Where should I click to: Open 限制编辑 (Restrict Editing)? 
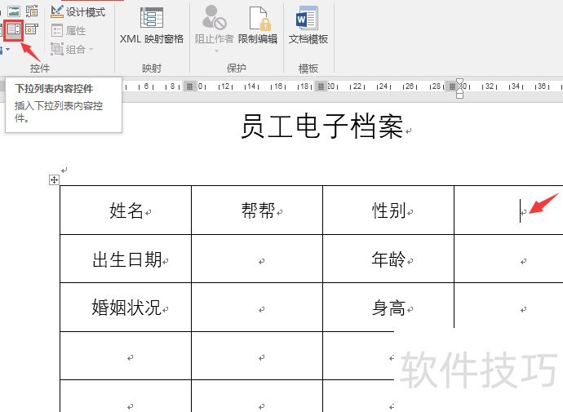[258, 25]
